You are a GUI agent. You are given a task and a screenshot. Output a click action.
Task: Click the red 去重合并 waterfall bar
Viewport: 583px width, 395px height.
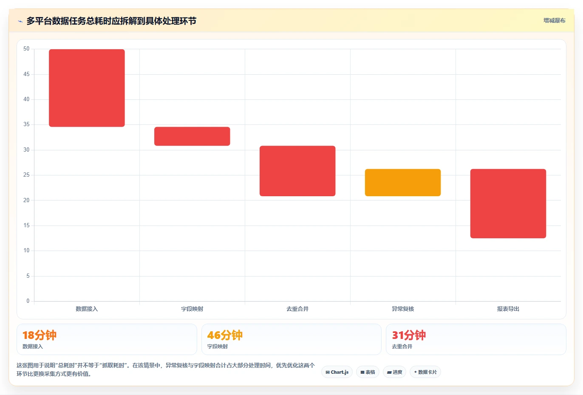tap(297, 171)
